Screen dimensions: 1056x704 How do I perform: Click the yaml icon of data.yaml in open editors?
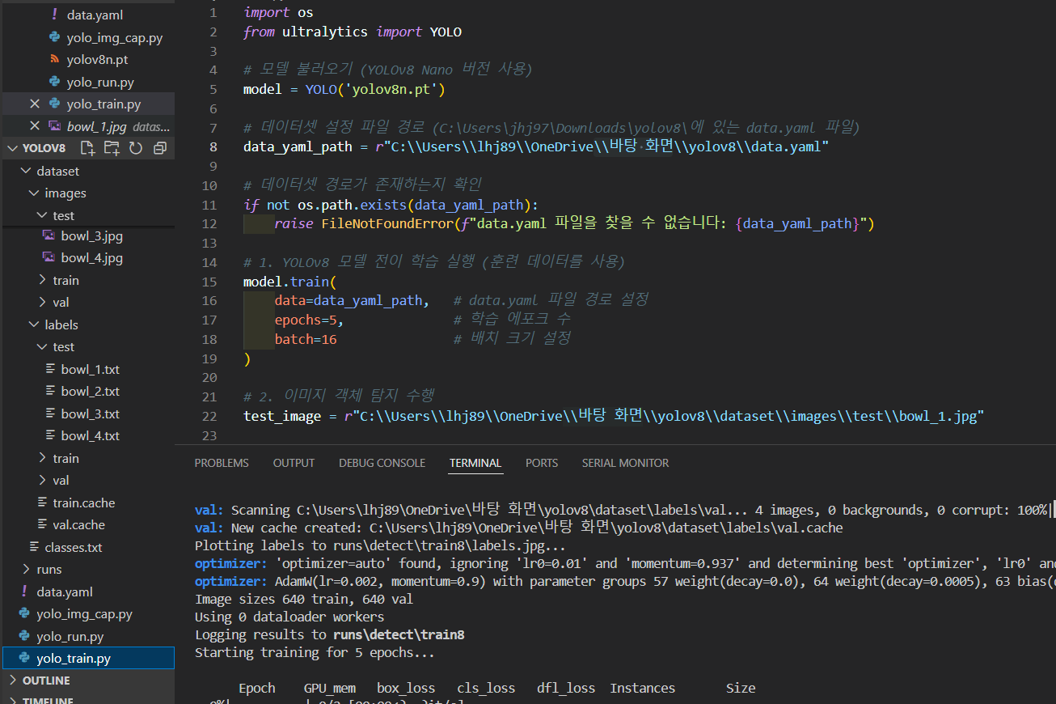coord(54,15)
